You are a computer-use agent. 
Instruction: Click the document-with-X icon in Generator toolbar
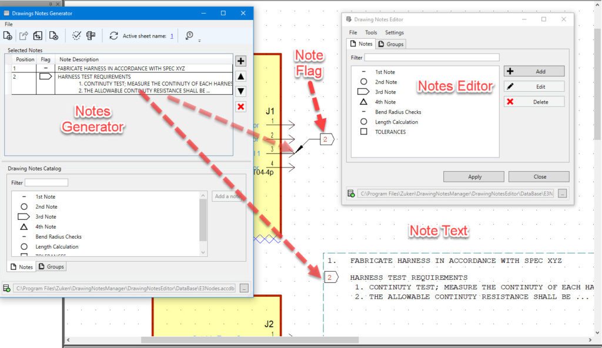click(53, 36)
